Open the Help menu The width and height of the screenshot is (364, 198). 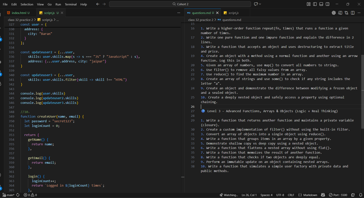point(83,4)
